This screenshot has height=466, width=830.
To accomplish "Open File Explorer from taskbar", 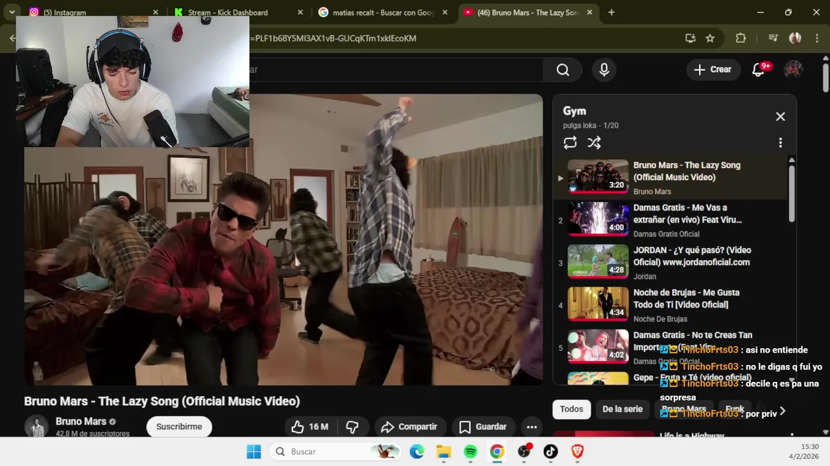I will [x=444, y=452].
